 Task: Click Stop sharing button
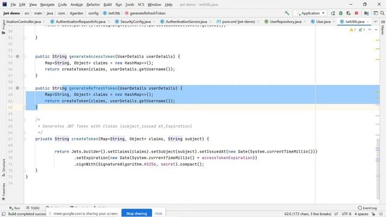136,213
